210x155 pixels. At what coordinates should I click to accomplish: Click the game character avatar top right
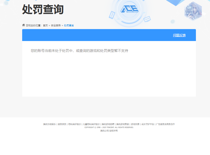click(193, 11)
